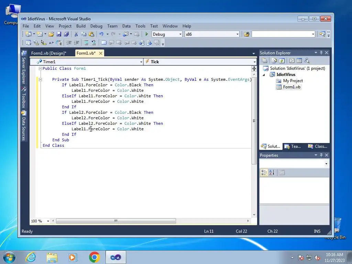Comment out the selected lines icon

[x=86, y=43]
